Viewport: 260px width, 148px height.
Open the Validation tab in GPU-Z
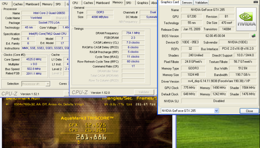pos(201,2)
